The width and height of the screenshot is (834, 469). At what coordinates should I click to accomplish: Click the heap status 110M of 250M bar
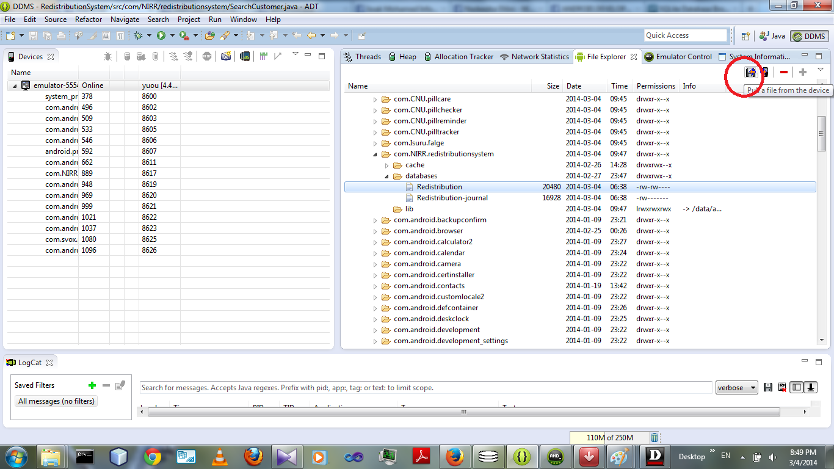click(609, 437)
